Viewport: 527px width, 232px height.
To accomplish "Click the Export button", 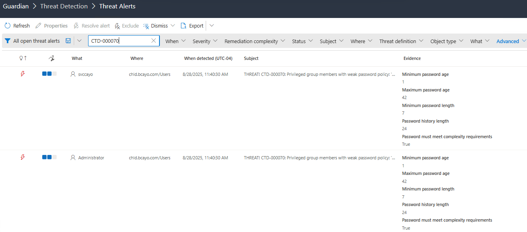I will coord(192,26).
